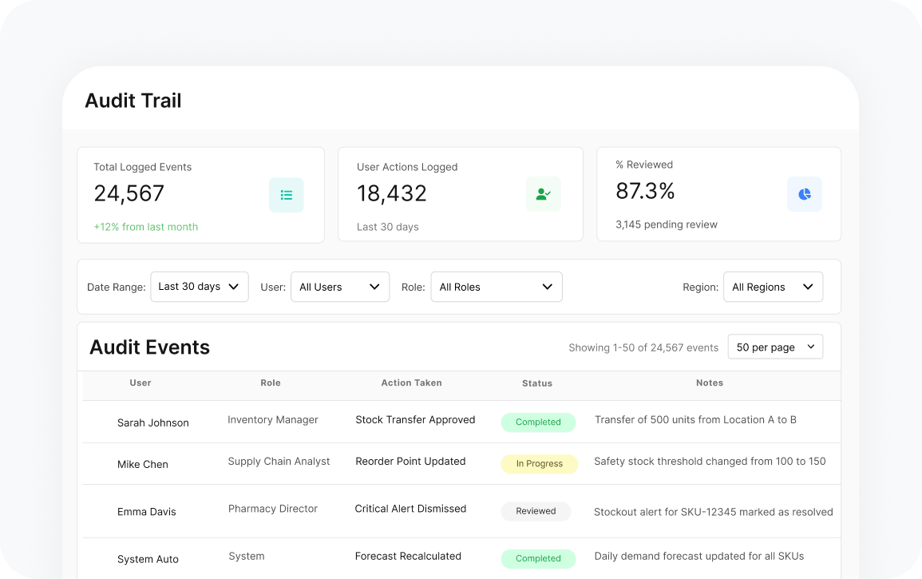Image resolution: width=922 pixels, height=579 pixels.
Task: Select the Mike Chen user name
Action: pyautogui.click(x=143, y=464)
